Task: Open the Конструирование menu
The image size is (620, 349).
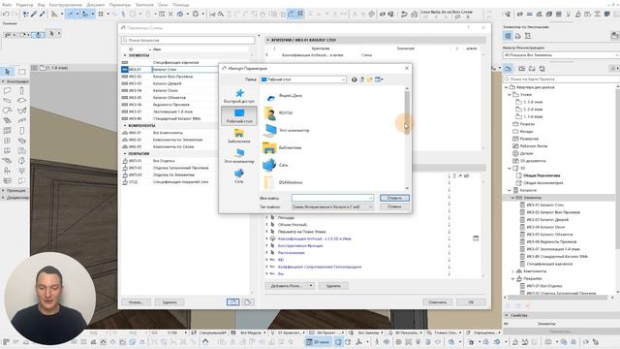Action: (66, 5)
